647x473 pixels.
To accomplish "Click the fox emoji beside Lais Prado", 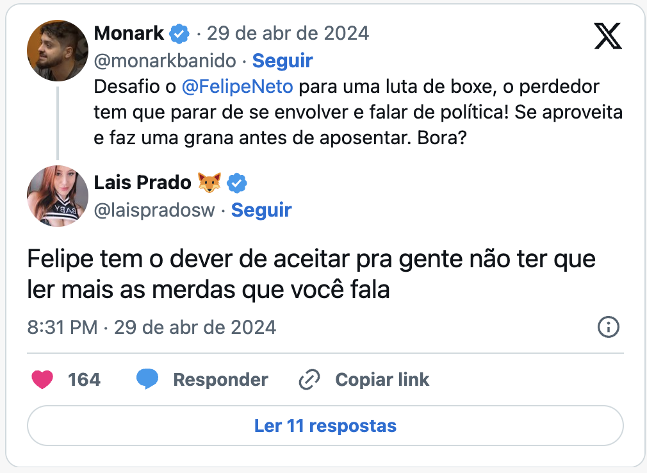I will click(209, 183).
